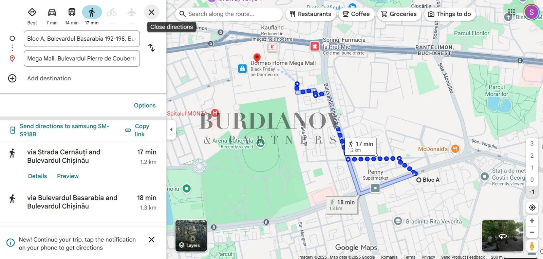This screenshot has height=259, width=543.
Task: Switch to driving mode, 7 min
Action: 52,13
